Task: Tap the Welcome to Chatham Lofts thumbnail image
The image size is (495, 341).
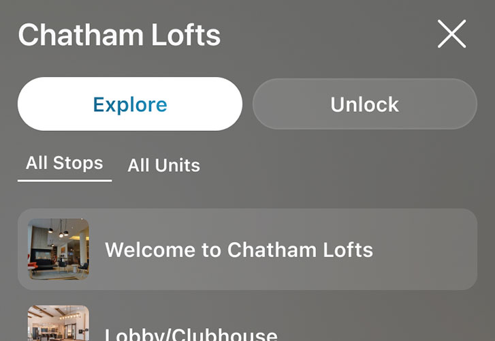Action: point(59,249)
